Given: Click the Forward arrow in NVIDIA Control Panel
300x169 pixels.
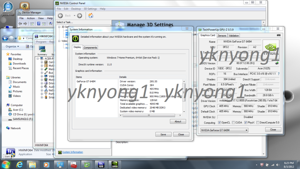Looking at the screenshot, I should [79, 16].
